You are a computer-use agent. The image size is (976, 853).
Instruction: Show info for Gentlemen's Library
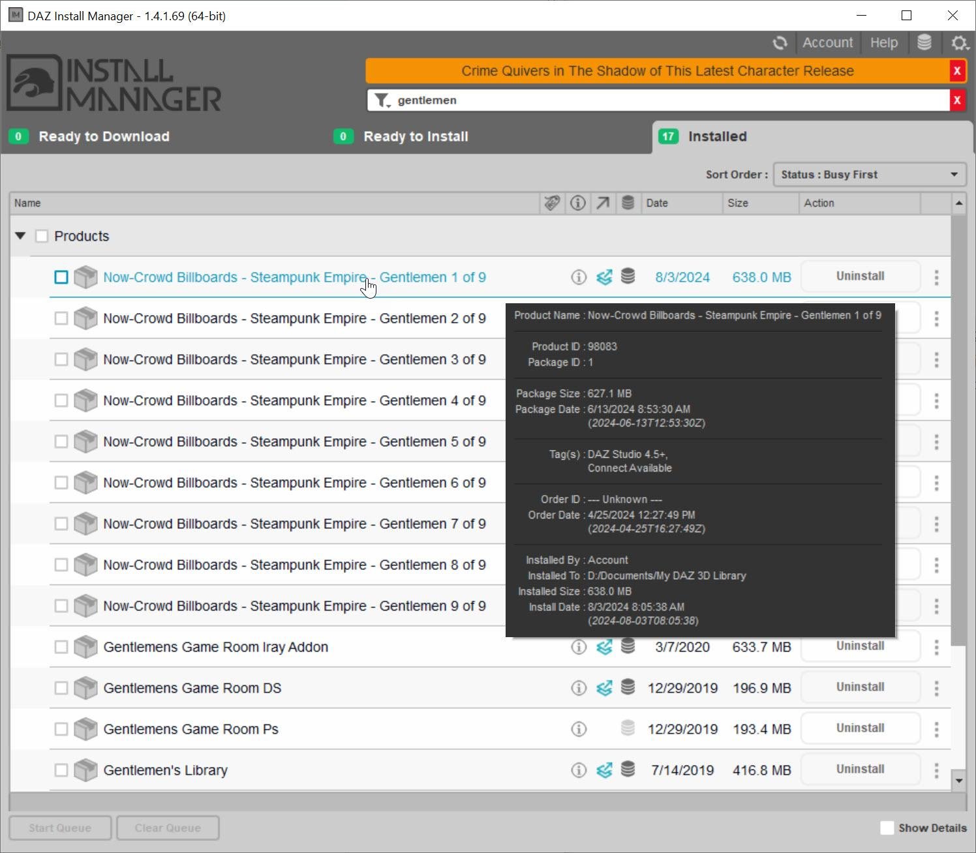click(x=579, y=770)
